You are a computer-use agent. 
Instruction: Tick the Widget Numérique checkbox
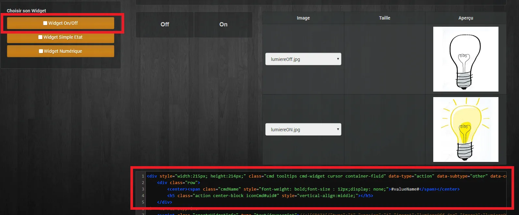pos(41,51)
